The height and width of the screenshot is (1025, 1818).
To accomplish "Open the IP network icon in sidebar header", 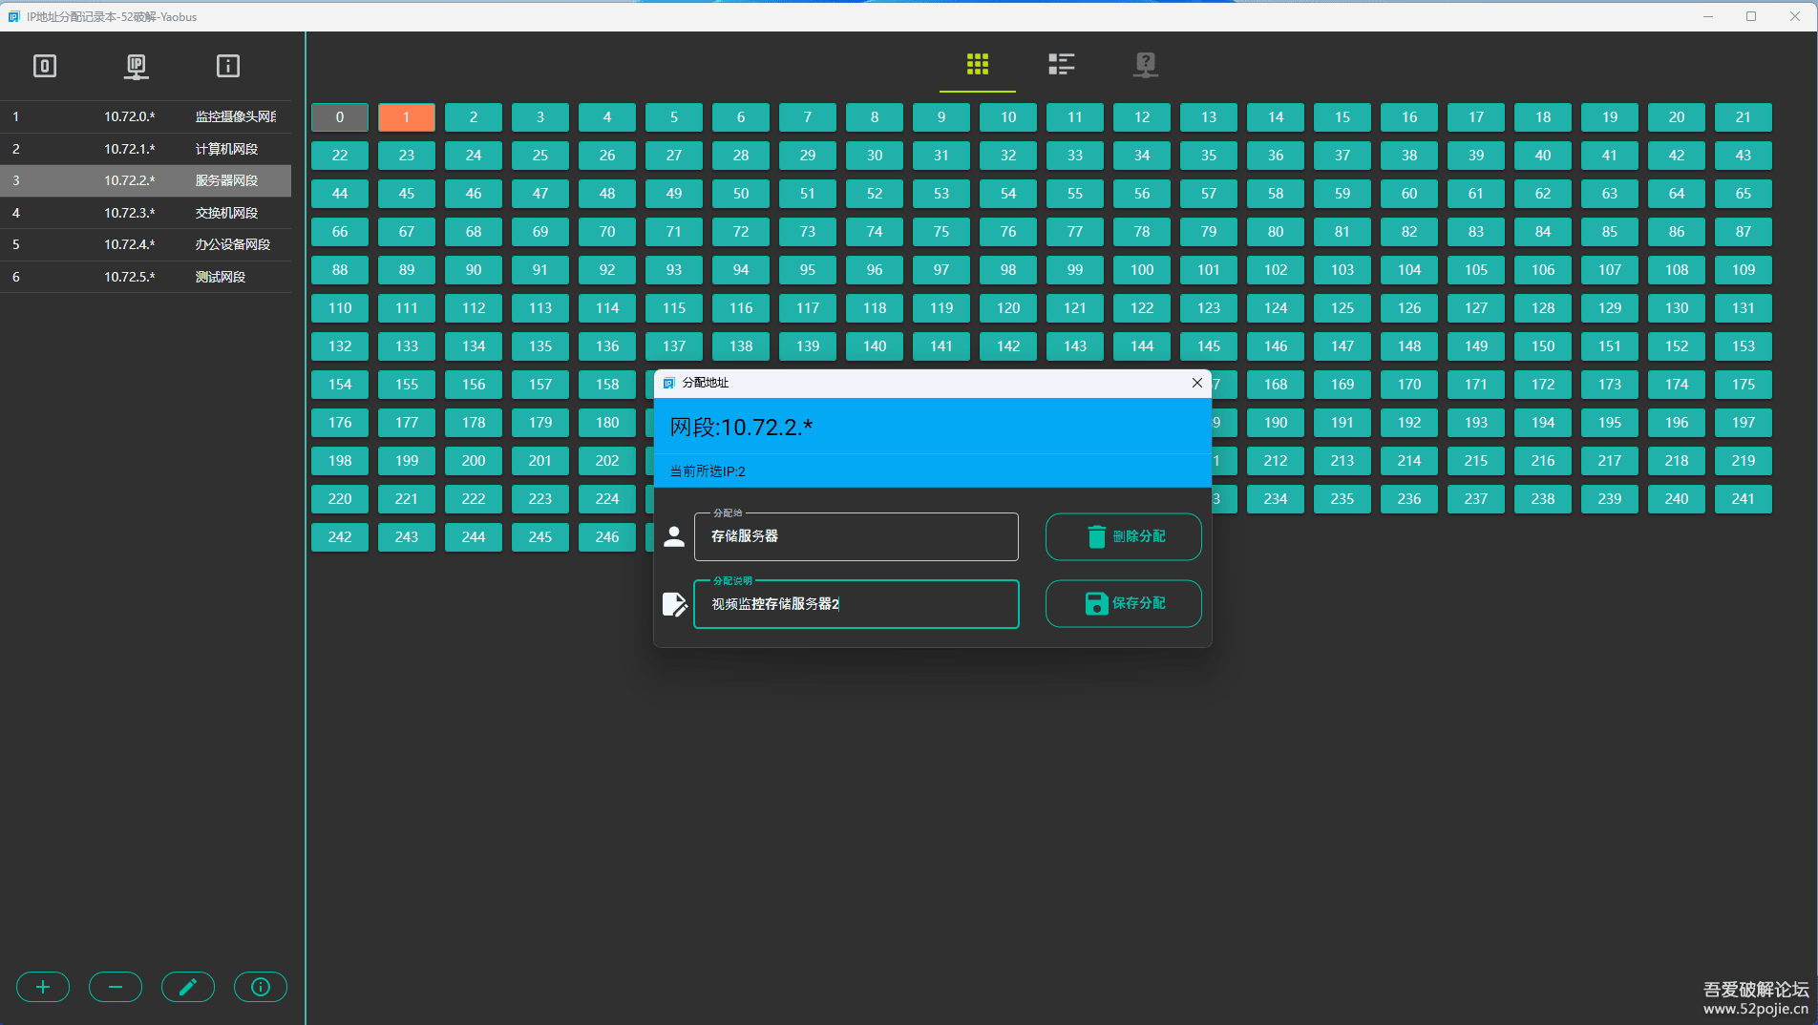I will [137, 66].
